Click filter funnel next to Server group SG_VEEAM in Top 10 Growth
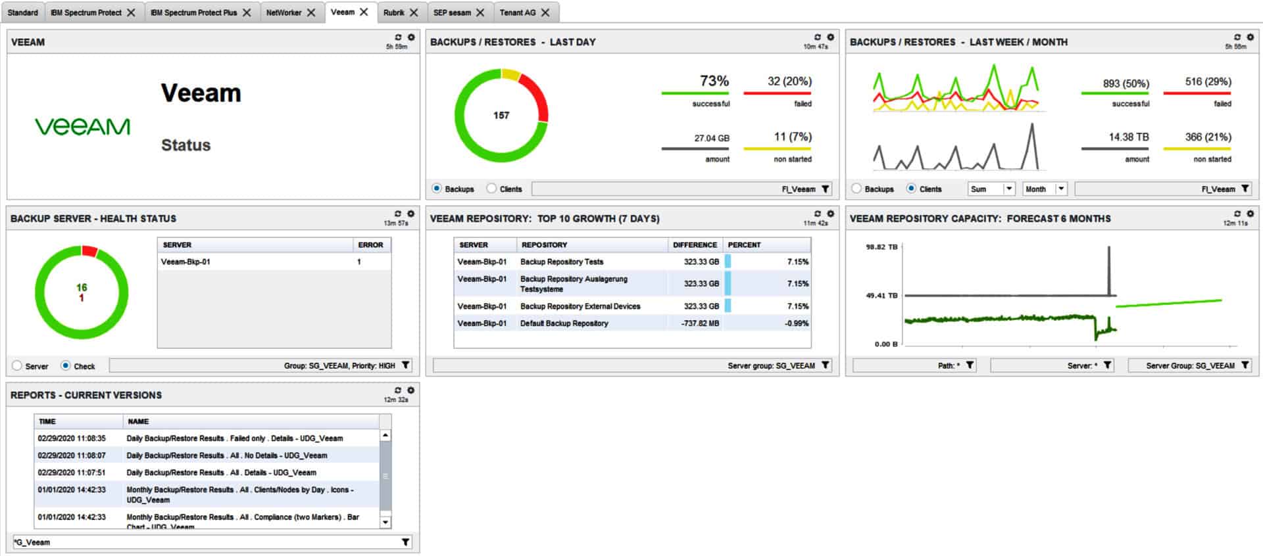Screen dimensions: 1263x556 pos(826,365)
